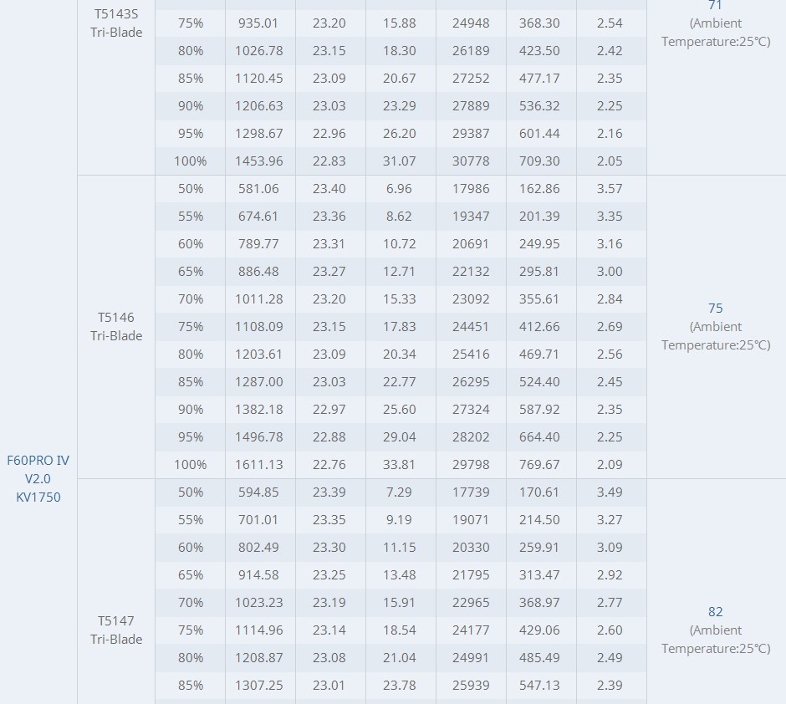Click the temperature value 82
Viewport: 786px width, 704px height.
tap(715, 612)
